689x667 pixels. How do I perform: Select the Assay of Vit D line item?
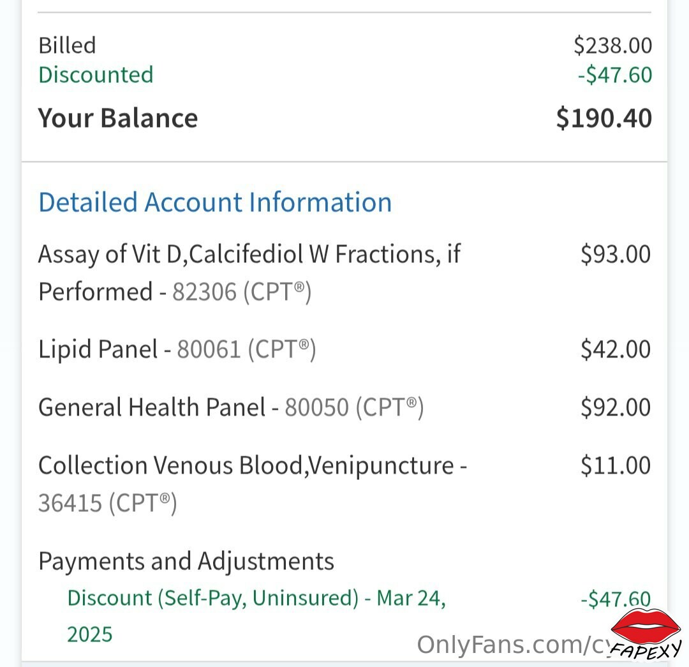(x=249, y=273)
